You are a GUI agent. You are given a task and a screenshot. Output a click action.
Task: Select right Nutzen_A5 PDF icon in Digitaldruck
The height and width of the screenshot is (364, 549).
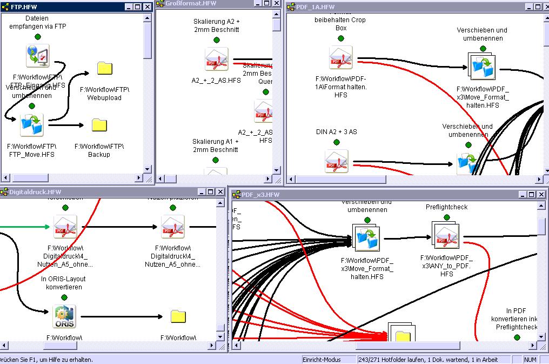coord(172,227)
